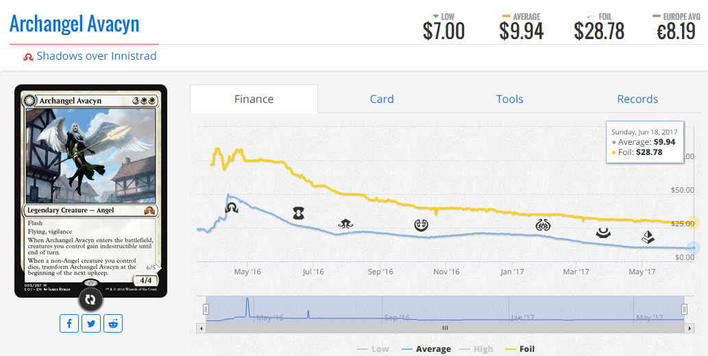
Task: Toggle the High series in chart legend
Action: (x=476, y=349)
